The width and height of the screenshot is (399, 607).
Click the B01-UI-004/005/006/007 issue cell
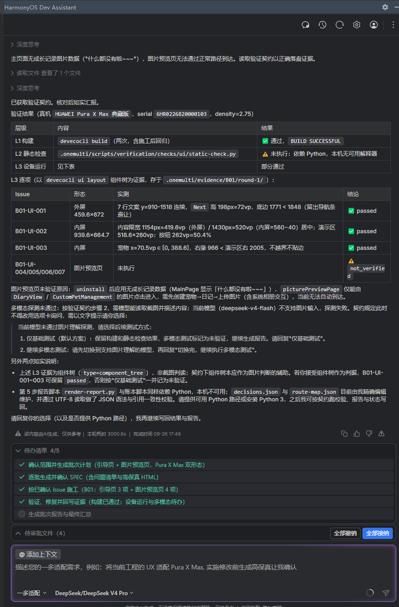40,268
